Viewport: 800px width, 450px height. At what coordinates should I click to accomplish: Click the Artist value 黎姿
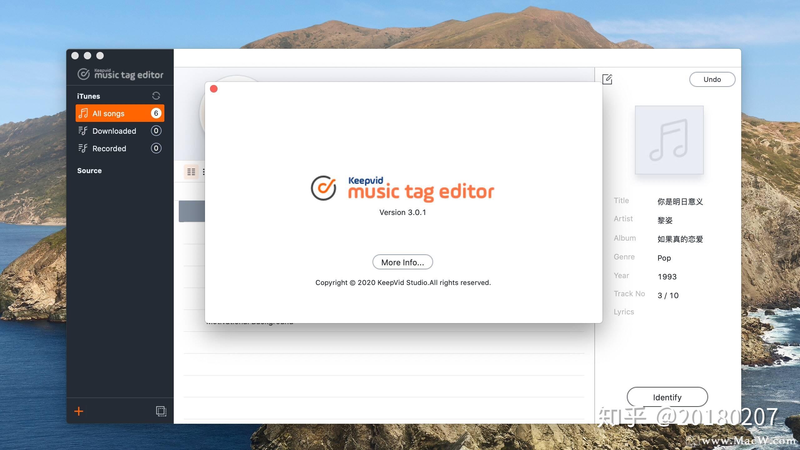pos(665,220)
